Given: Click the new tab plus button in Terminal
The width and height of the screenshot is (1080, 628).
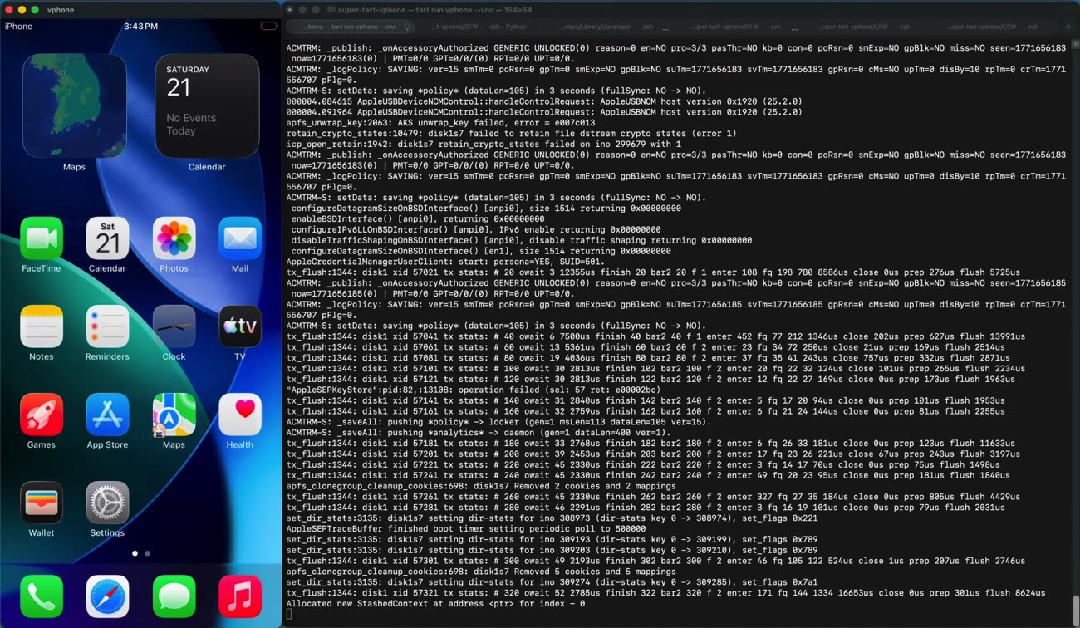Looking at the screenshot, I should [x=1069, y=27].
